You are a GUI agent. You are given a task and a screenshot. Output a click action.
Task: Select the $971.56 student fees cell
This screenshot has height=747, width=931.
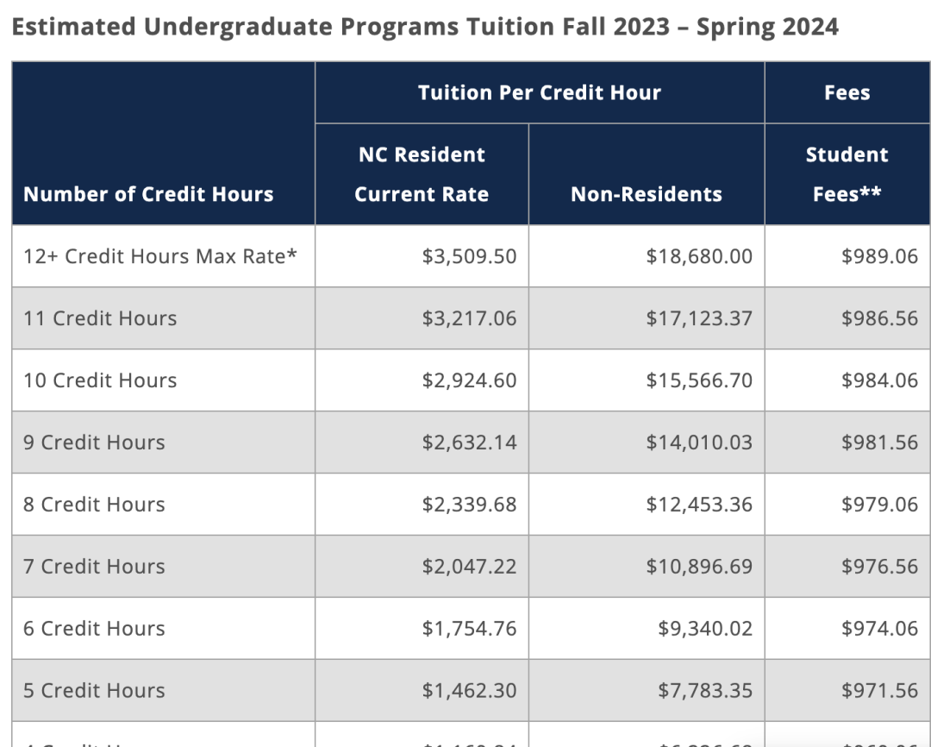[x=879, y=691]
